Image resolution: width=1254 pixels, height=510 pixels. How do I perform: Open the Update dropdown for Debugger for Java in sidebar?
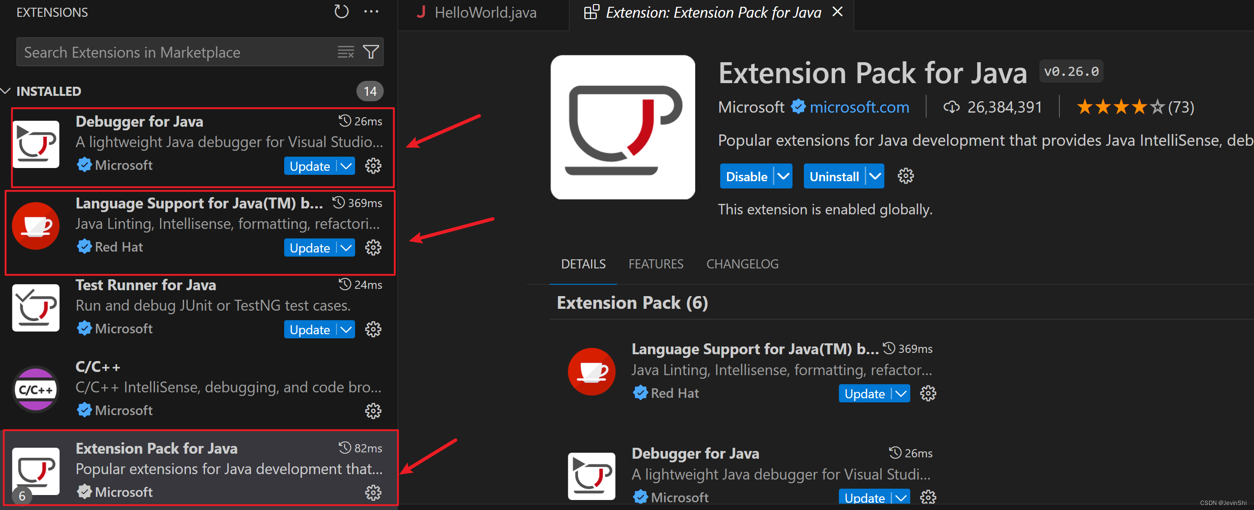tap(346, 166)
